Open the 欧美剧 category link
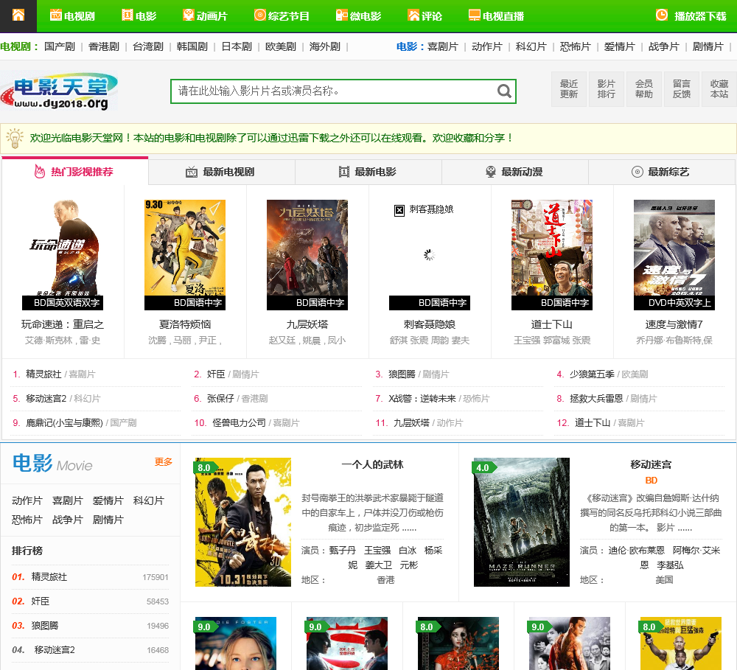Screen dimensions: 737x670 point(281,46)
